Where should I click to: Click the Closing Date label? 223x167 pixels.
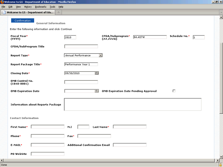(x=20, y=73)
